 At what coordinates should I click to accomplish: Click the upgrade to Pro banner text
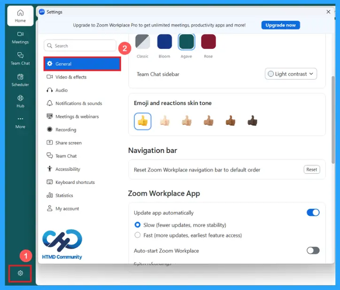click(x=159, y=25)
